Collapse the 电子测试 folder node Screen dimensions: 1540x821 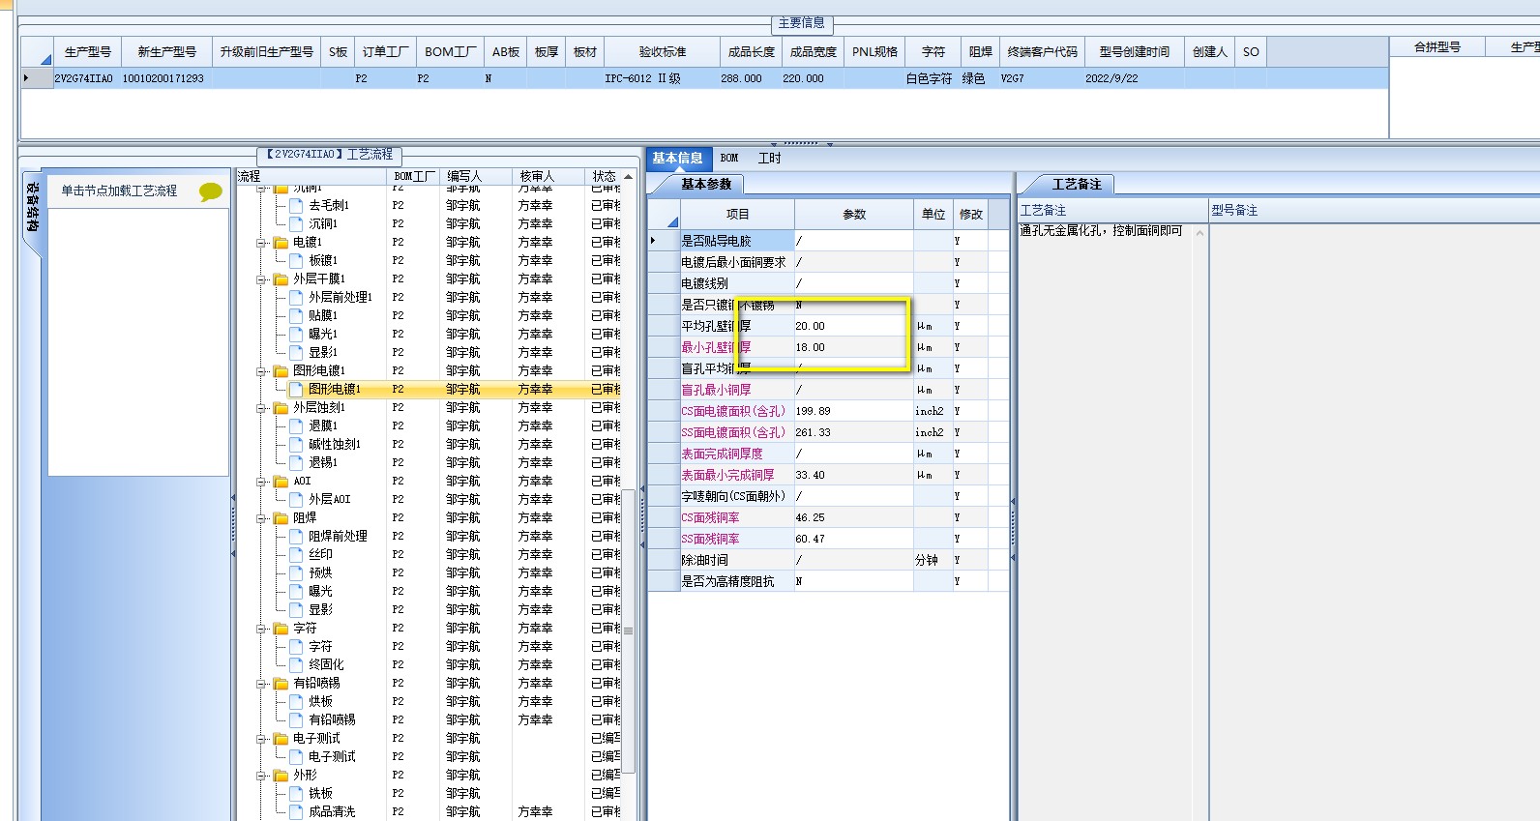click(261, 739)
